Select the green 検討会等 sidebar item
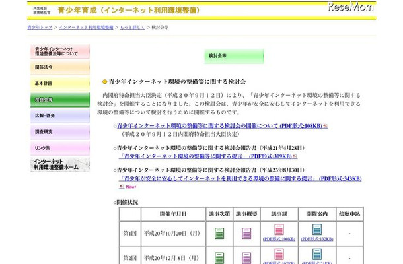Viewport: 403px width, 264px height. [x=60, y=100]
